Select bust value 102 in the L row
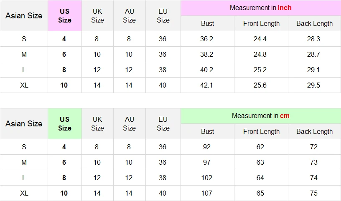341x201 pixels. pos(206,178)
